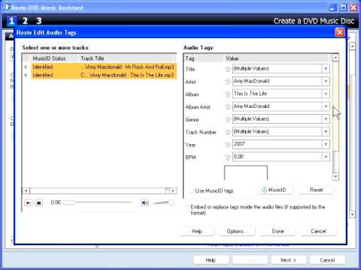Viewport: 361px width, 270px height.
Task: Click the MusicID icon beside Year
Action: 228,145
